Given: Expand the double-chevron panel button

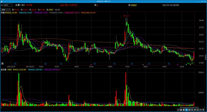Looking at the screenshot, I should click(2, 63).
